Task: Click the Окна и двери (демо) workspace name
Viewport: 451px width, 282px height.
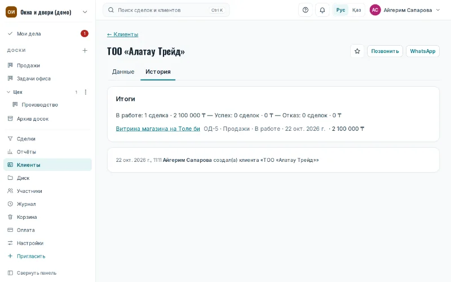Action: [46, 12]
